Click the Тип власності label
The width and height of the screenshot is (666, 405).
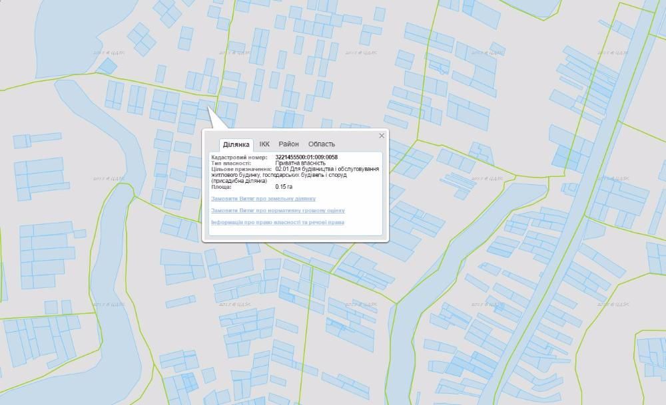[x=231, y=163]
